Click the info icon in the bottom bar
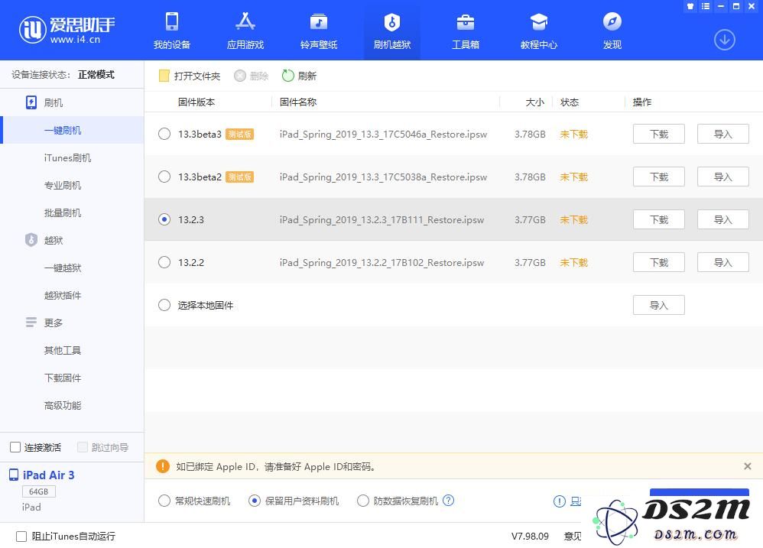Viewport: 763px width, 548px height. click(x=560, y=501)
